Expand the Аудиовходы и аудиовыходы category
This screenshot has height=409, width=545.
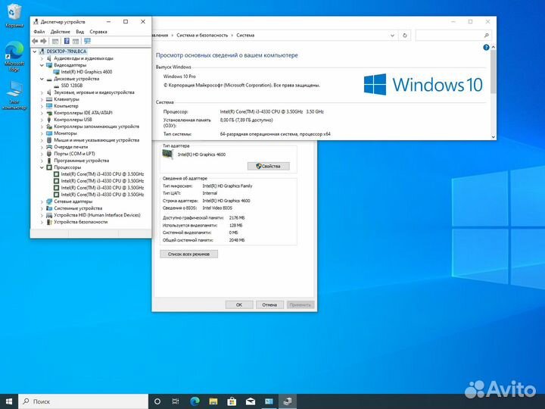(42, 58)
